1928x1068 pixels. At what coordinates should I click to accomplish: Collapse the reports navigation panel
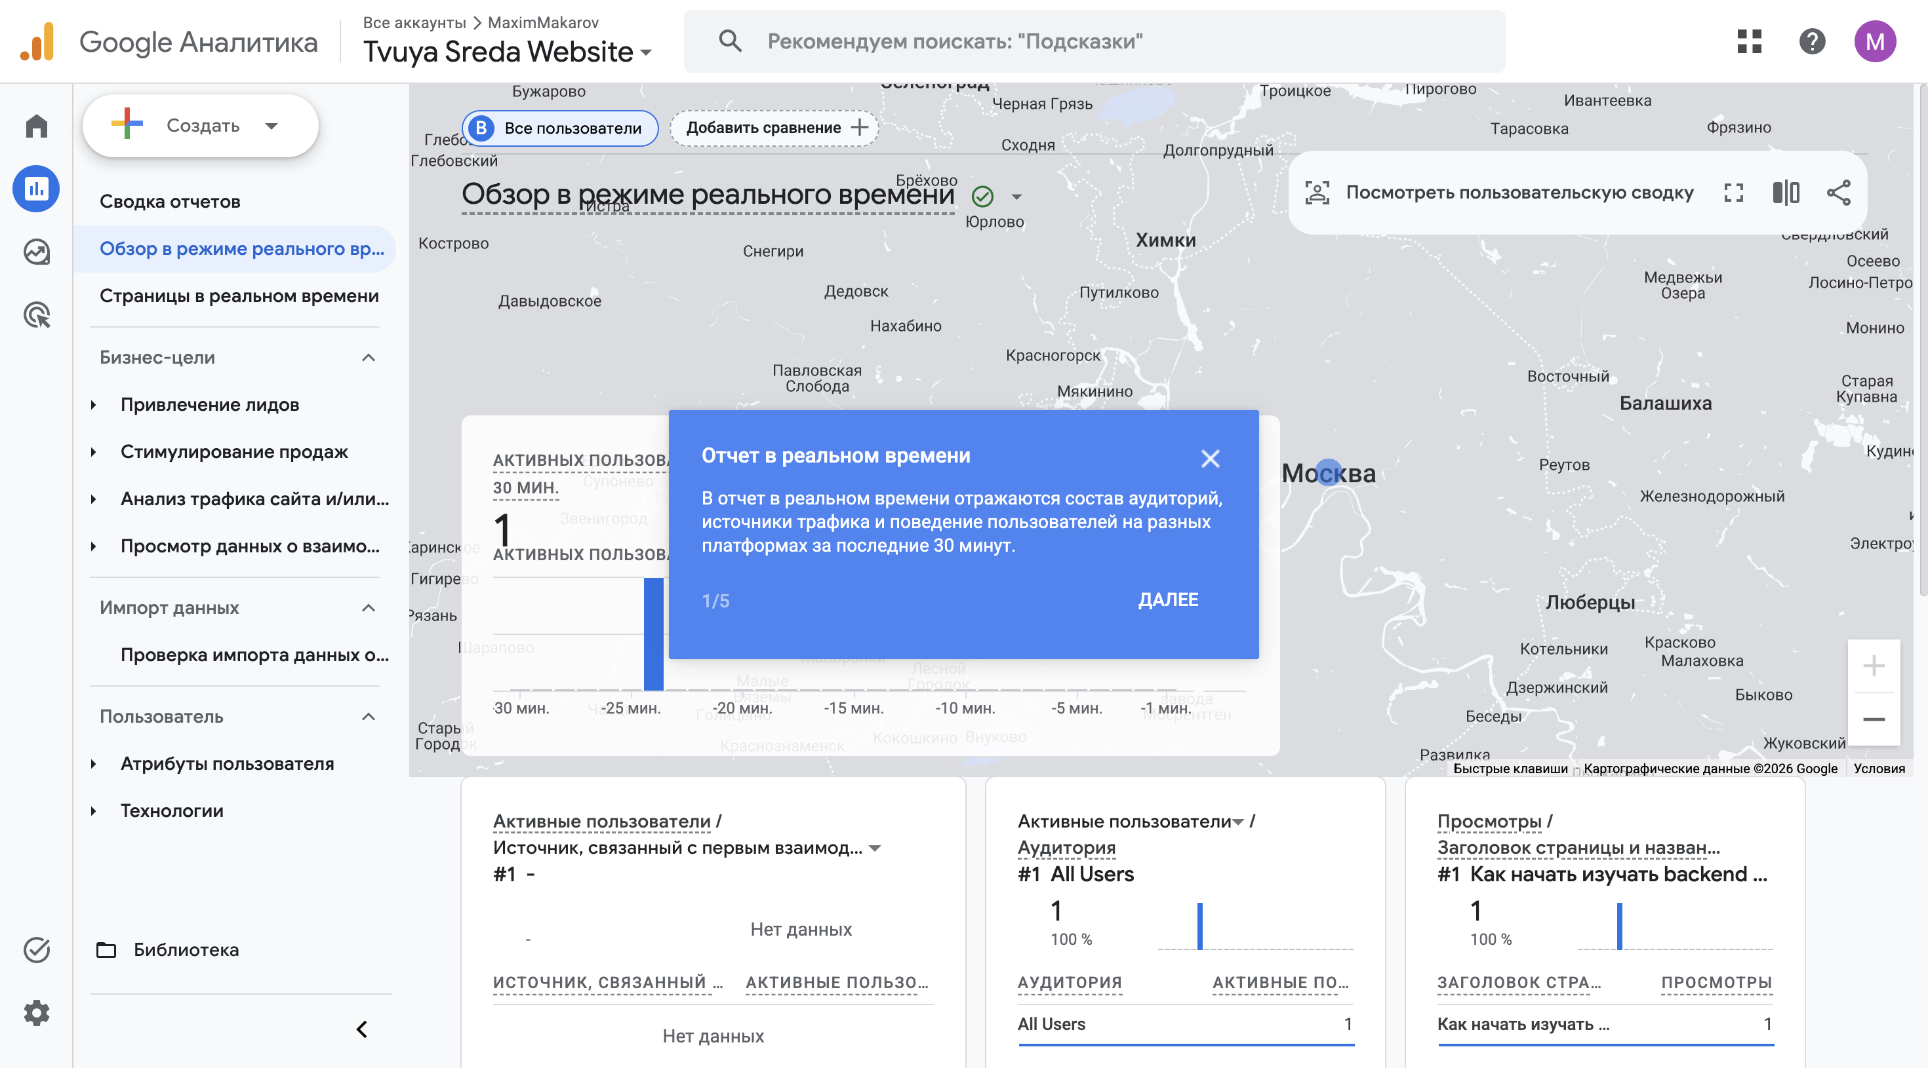point(362,1029)
